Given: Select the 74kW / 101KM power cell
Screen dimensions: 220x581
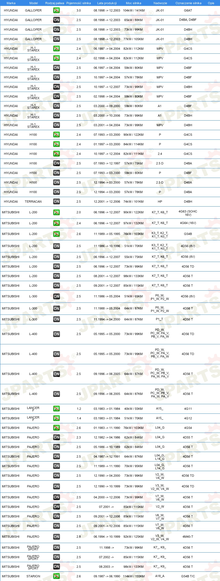Looking at the screenshot, I should pyautogui.click(x=134, y=202).
